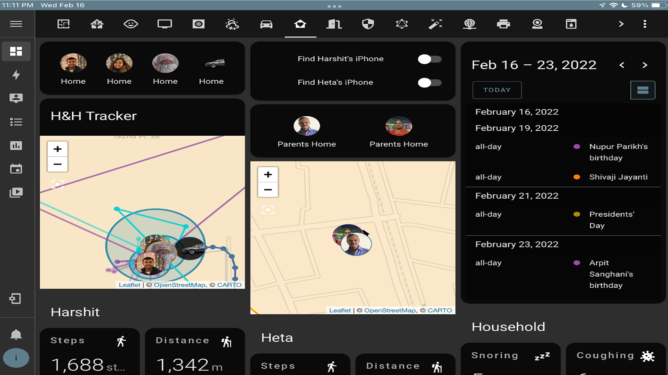
Task: Toggle Find Harshit's iPhone switch
Action: point(429,59)
